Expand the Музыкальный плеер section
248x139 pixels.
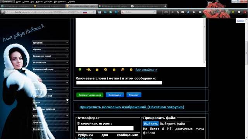(x=50, y=69)
